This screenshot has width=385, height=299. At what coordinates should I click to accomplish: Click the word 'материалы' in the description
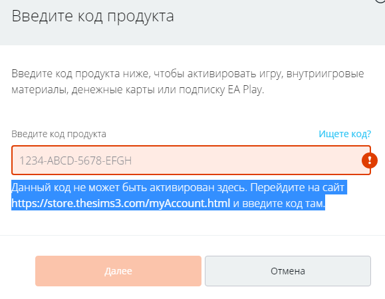tap(39, 89)
